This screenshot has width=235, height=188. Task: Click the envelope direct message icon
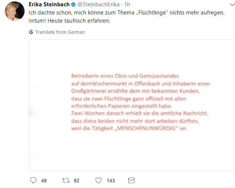131,181
